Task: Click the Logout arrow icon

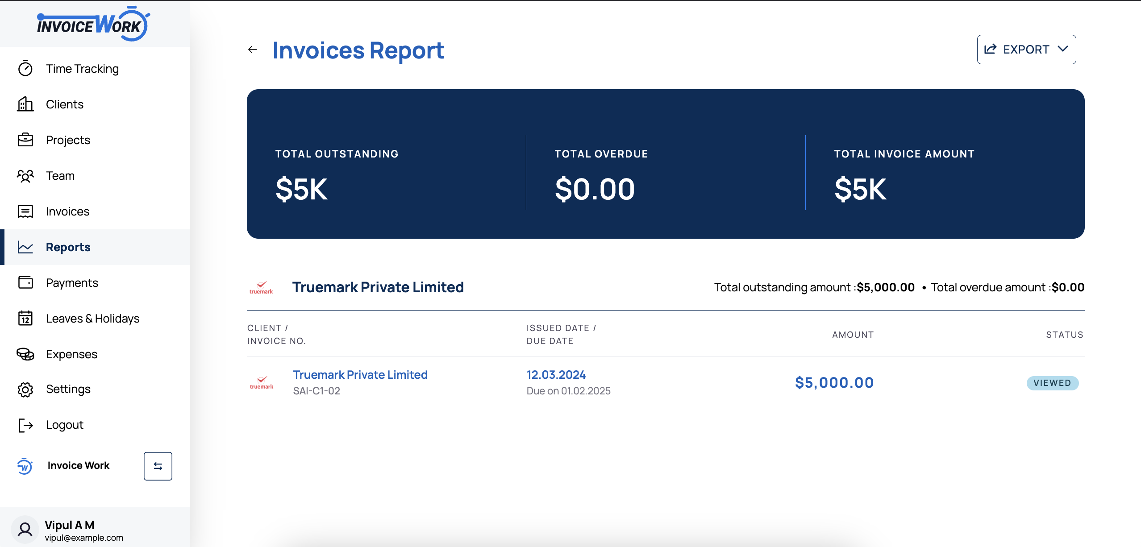Action: coord(25,424)
